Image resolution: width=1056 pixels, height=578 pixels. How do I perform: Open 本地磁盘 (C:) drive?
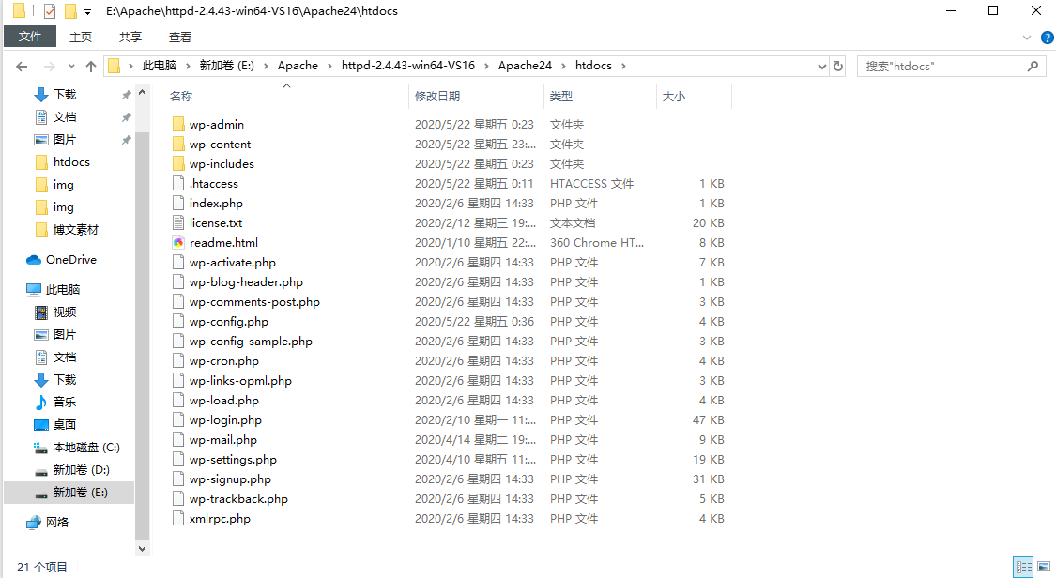point(86,448)
